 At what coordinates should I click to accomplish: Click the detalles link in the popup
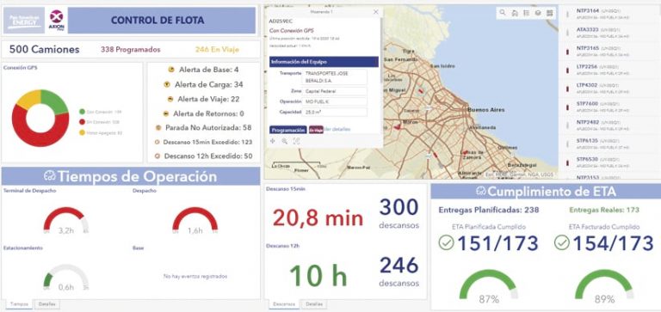(x=337, y=130)
